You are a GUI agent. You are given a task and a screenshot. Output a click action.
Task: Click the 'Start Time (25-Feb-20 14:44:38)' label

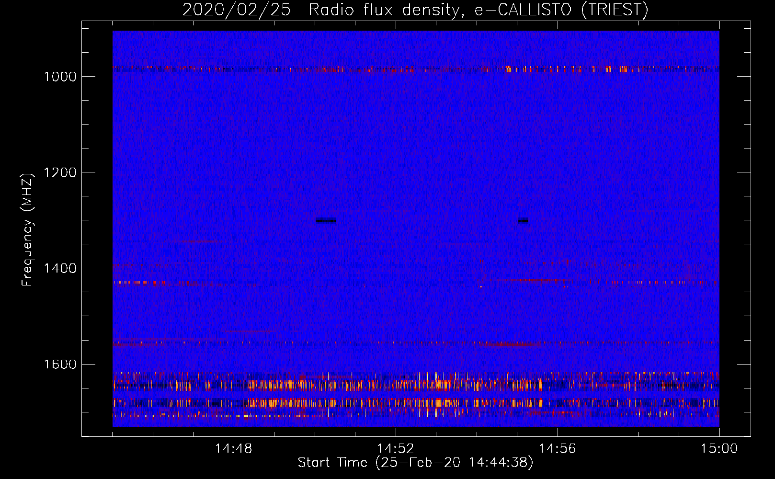(415, 463)
